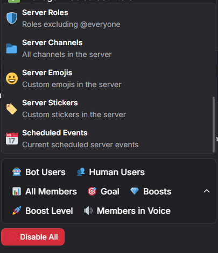Click the Disable All button
Screen dimensions: 218x253
point(33,237)
